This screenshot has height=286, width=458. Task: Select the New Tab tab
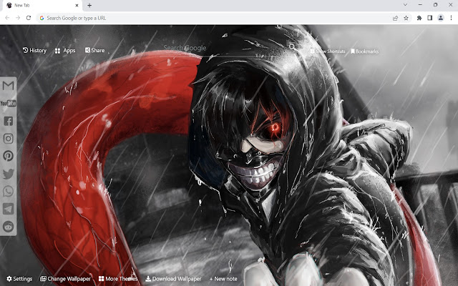42,5
